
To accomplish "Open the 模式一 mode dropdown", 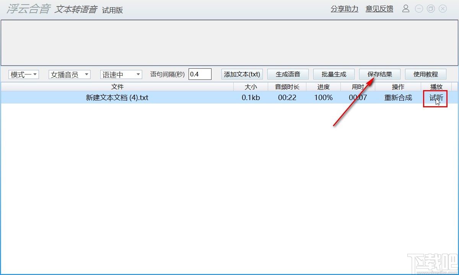I will 23,74.
